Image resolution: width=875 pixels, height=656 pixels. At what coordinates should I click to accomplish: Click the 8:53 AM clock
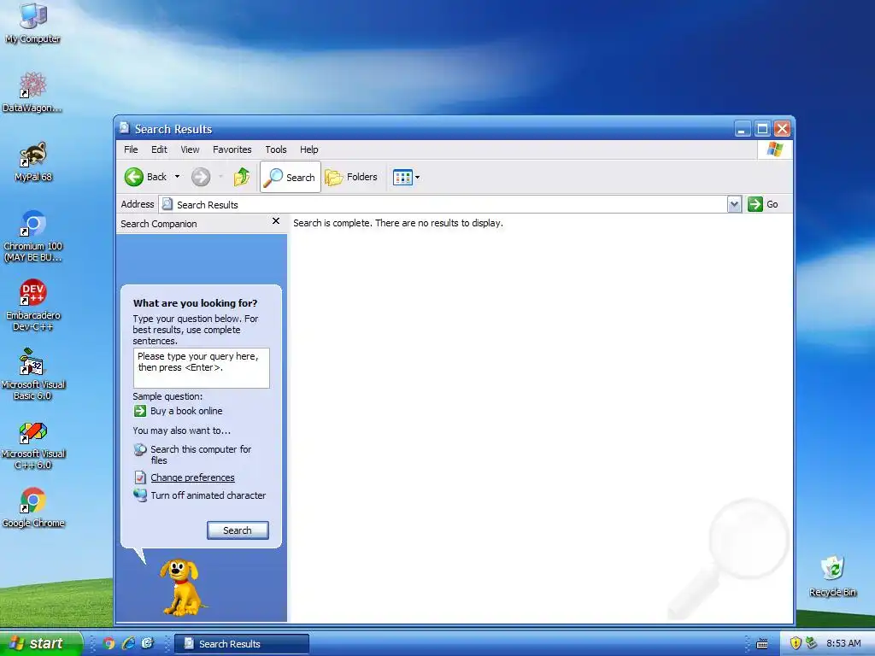tap(843, 643)
